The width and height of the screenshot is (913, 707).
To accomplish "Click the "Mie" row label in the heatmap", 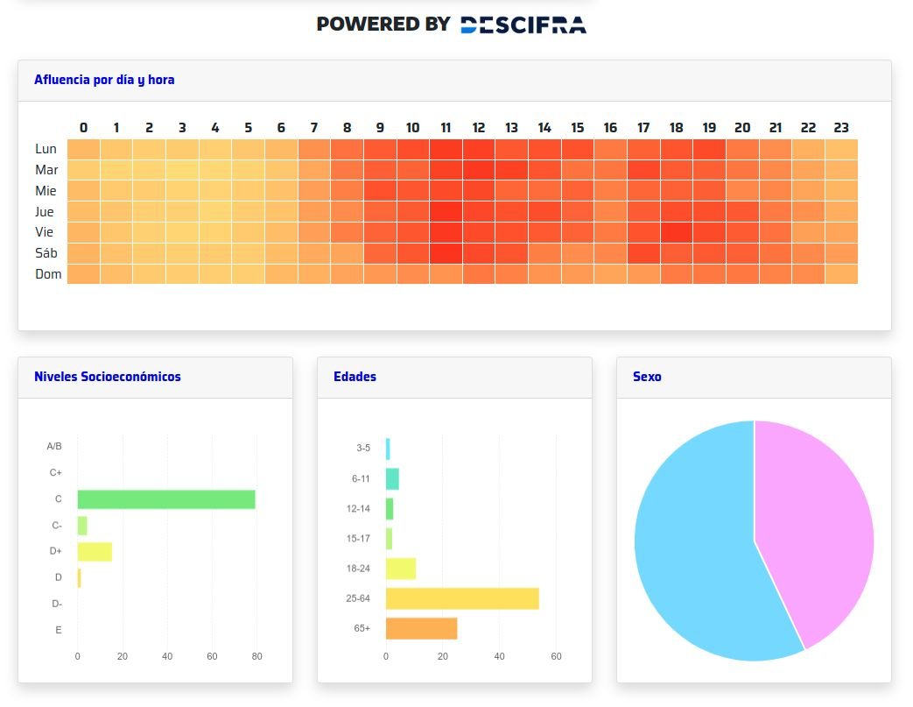I will click(46, 191).
